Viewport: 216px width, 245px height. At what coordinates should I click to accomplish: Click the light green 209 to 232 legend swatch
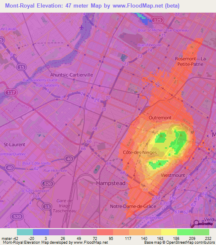click(201, 232)
